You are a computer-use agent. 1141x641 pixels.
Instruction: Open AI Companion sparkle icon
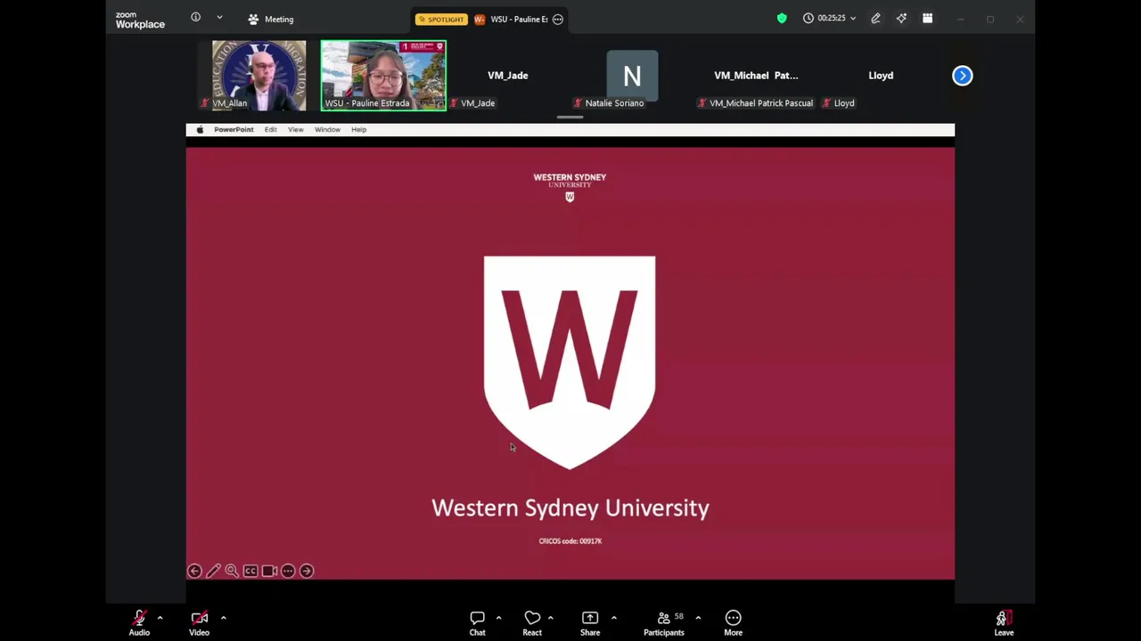pyautogui.click(x=901, y=18)
